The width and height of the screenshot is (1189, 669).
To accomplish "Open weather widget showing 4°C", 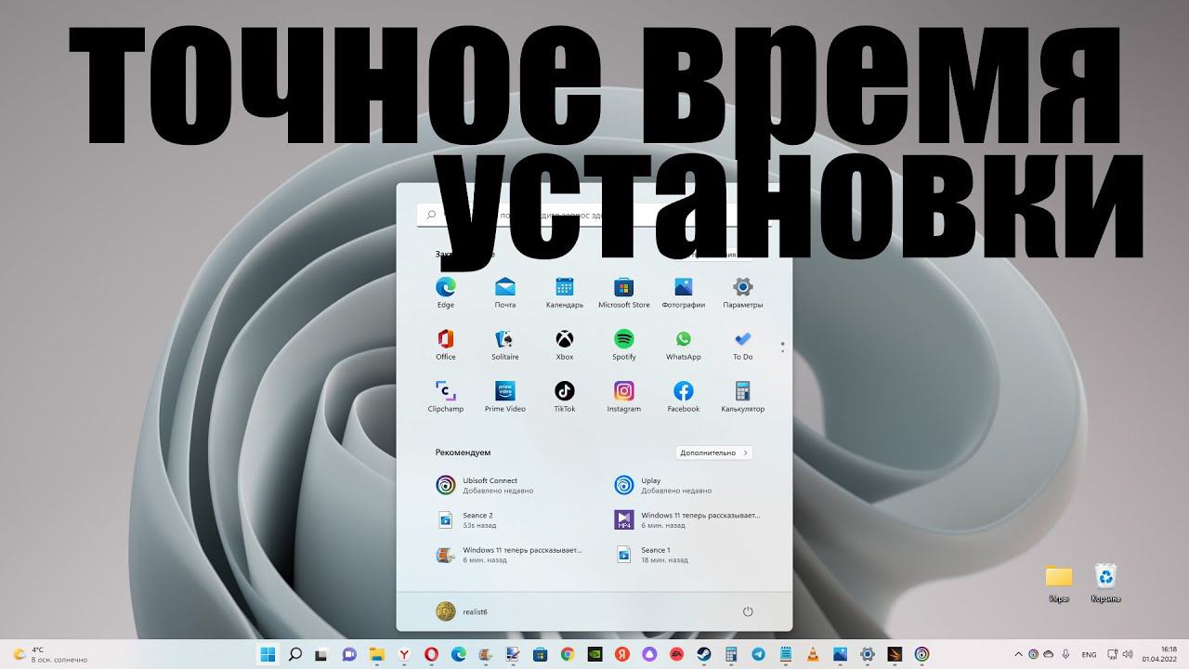I will coord(51,654).
